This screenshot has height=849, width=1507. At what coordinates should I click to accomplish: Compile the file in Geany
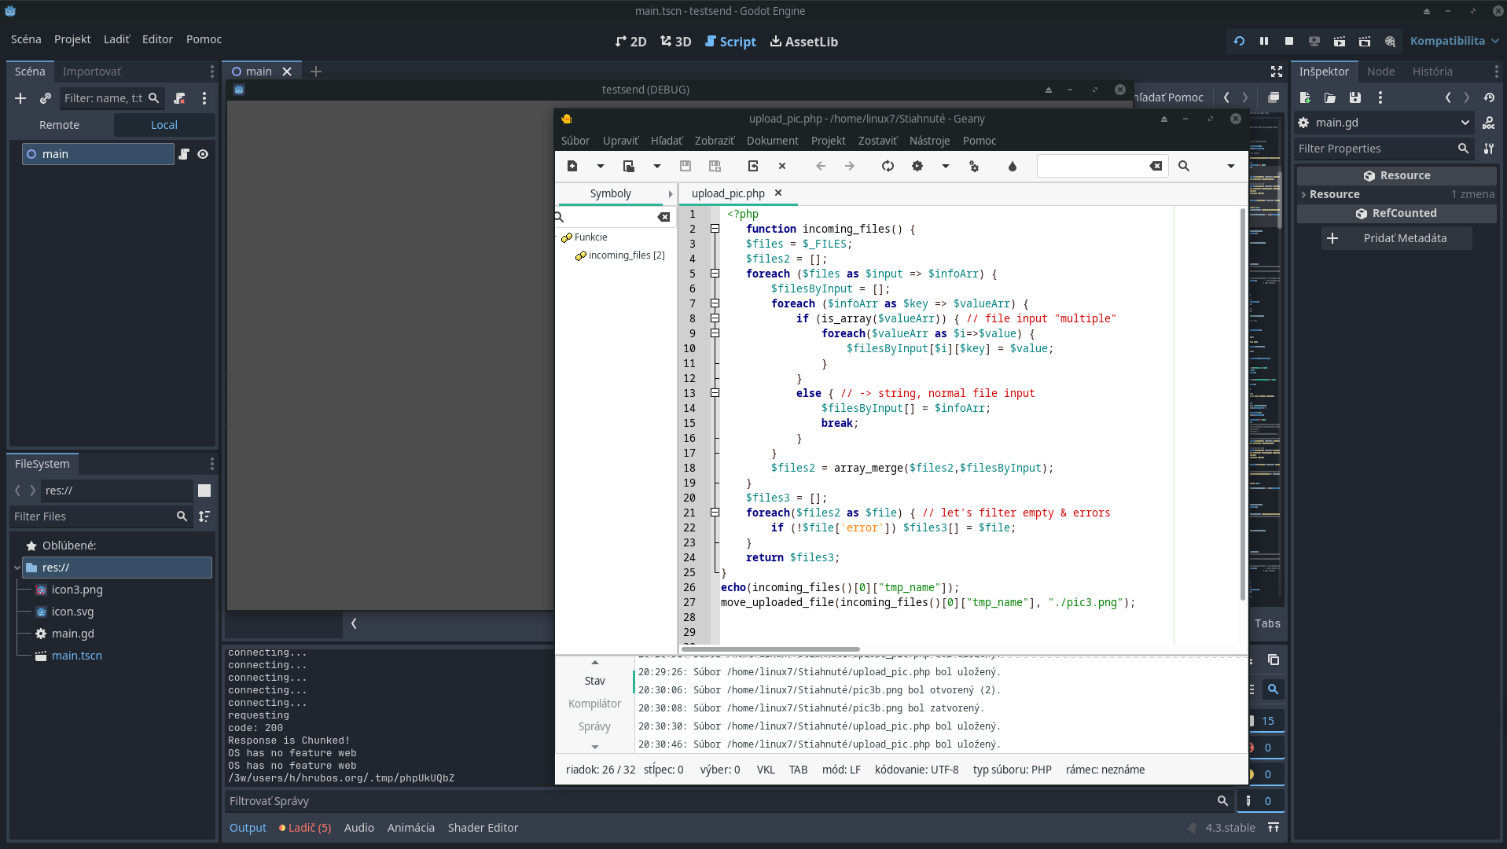coord(887,166)
